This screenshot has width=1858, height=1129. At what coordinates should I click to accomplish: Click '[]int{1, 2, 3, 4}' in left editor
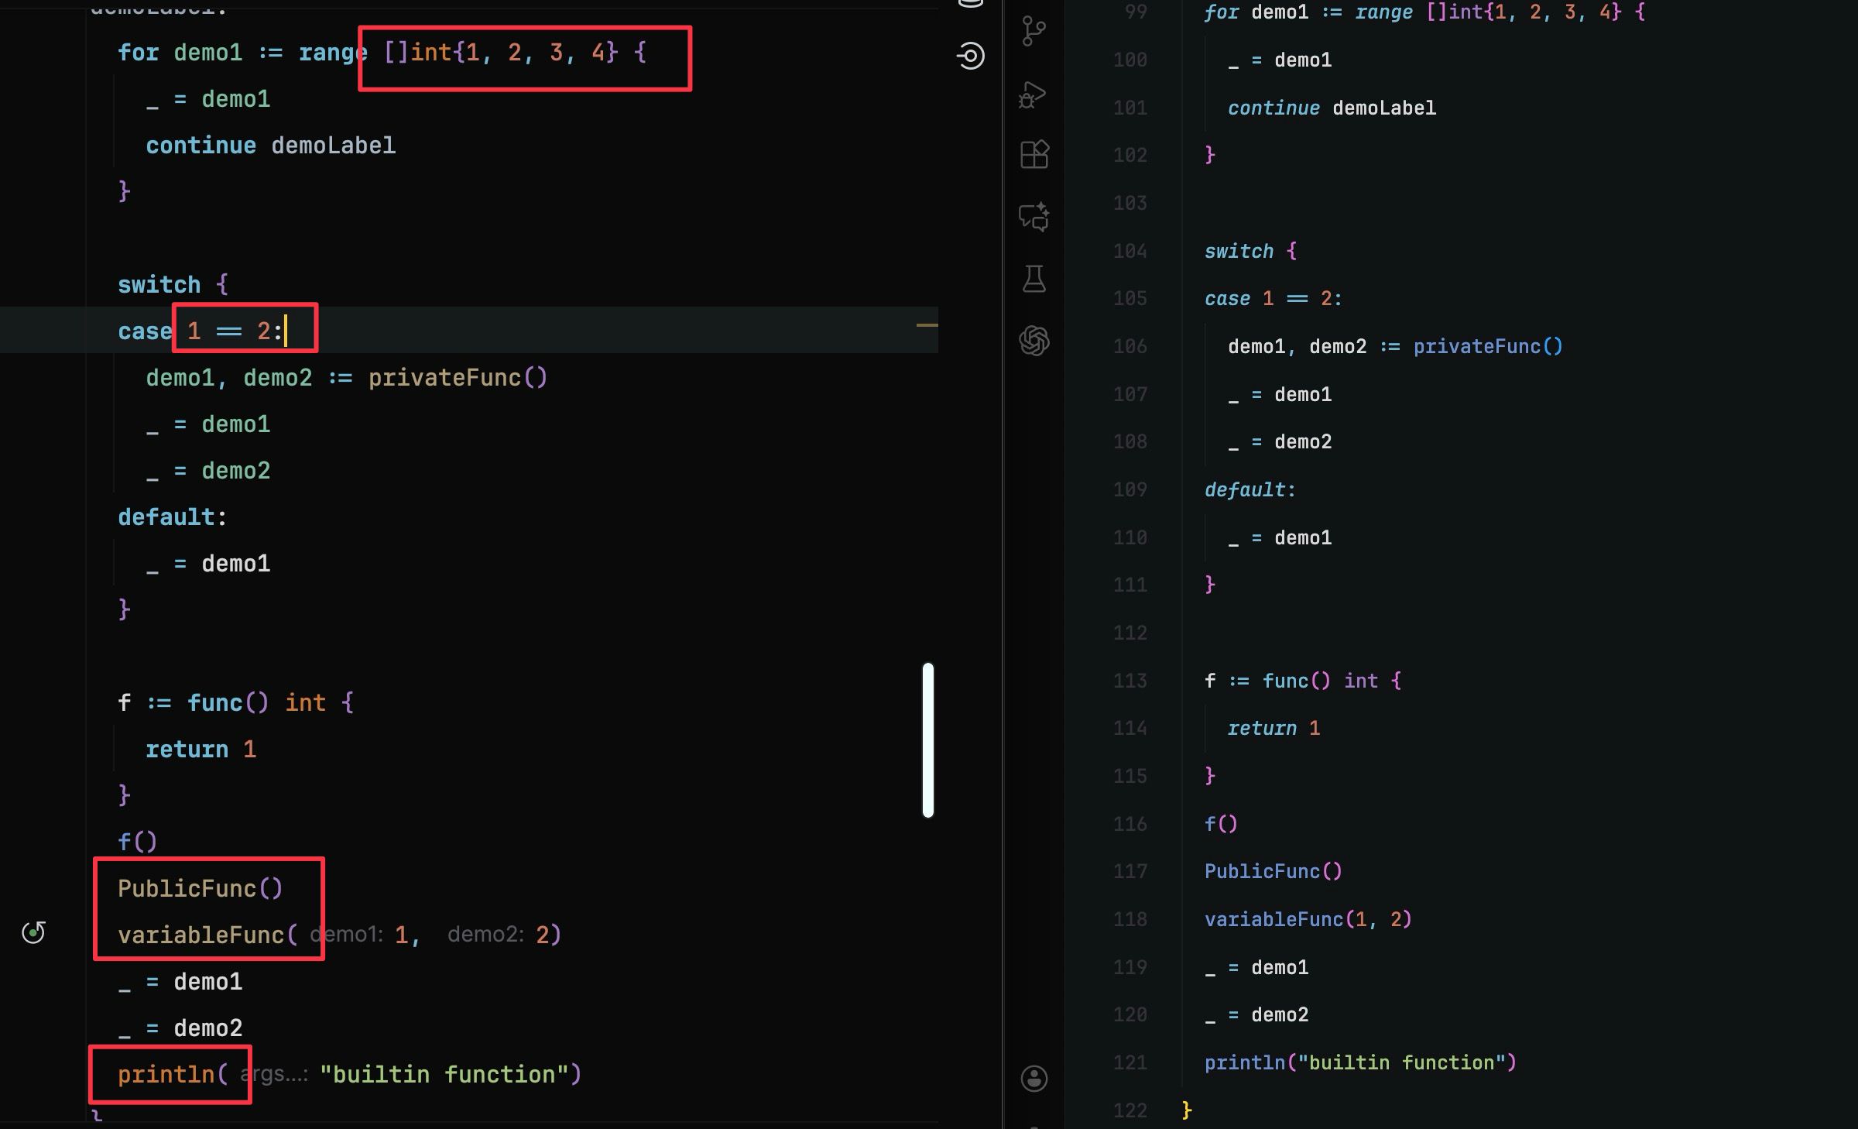501,53
